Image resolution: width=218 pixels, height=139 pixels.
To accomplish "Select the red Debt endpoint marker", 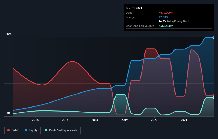I will pyautogui.click(x=213, y=95).
